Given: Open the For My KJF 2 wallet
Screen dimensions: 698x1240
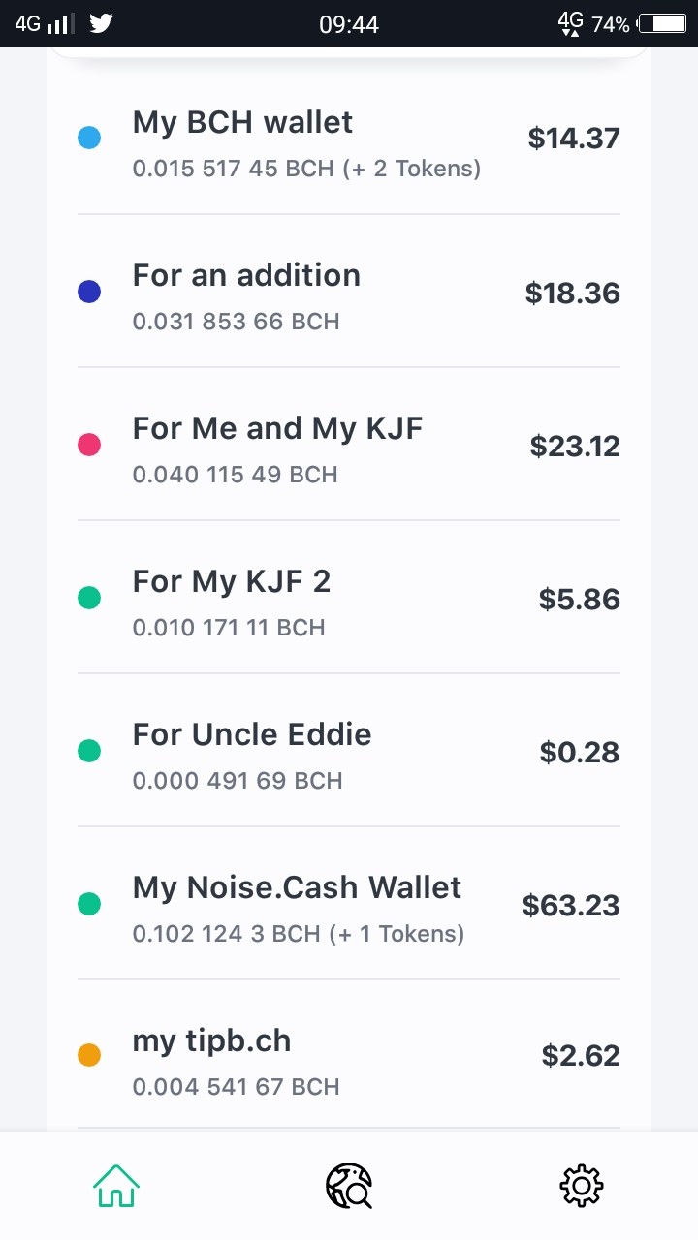Looking at the screenshot, I should coord(349,598).
